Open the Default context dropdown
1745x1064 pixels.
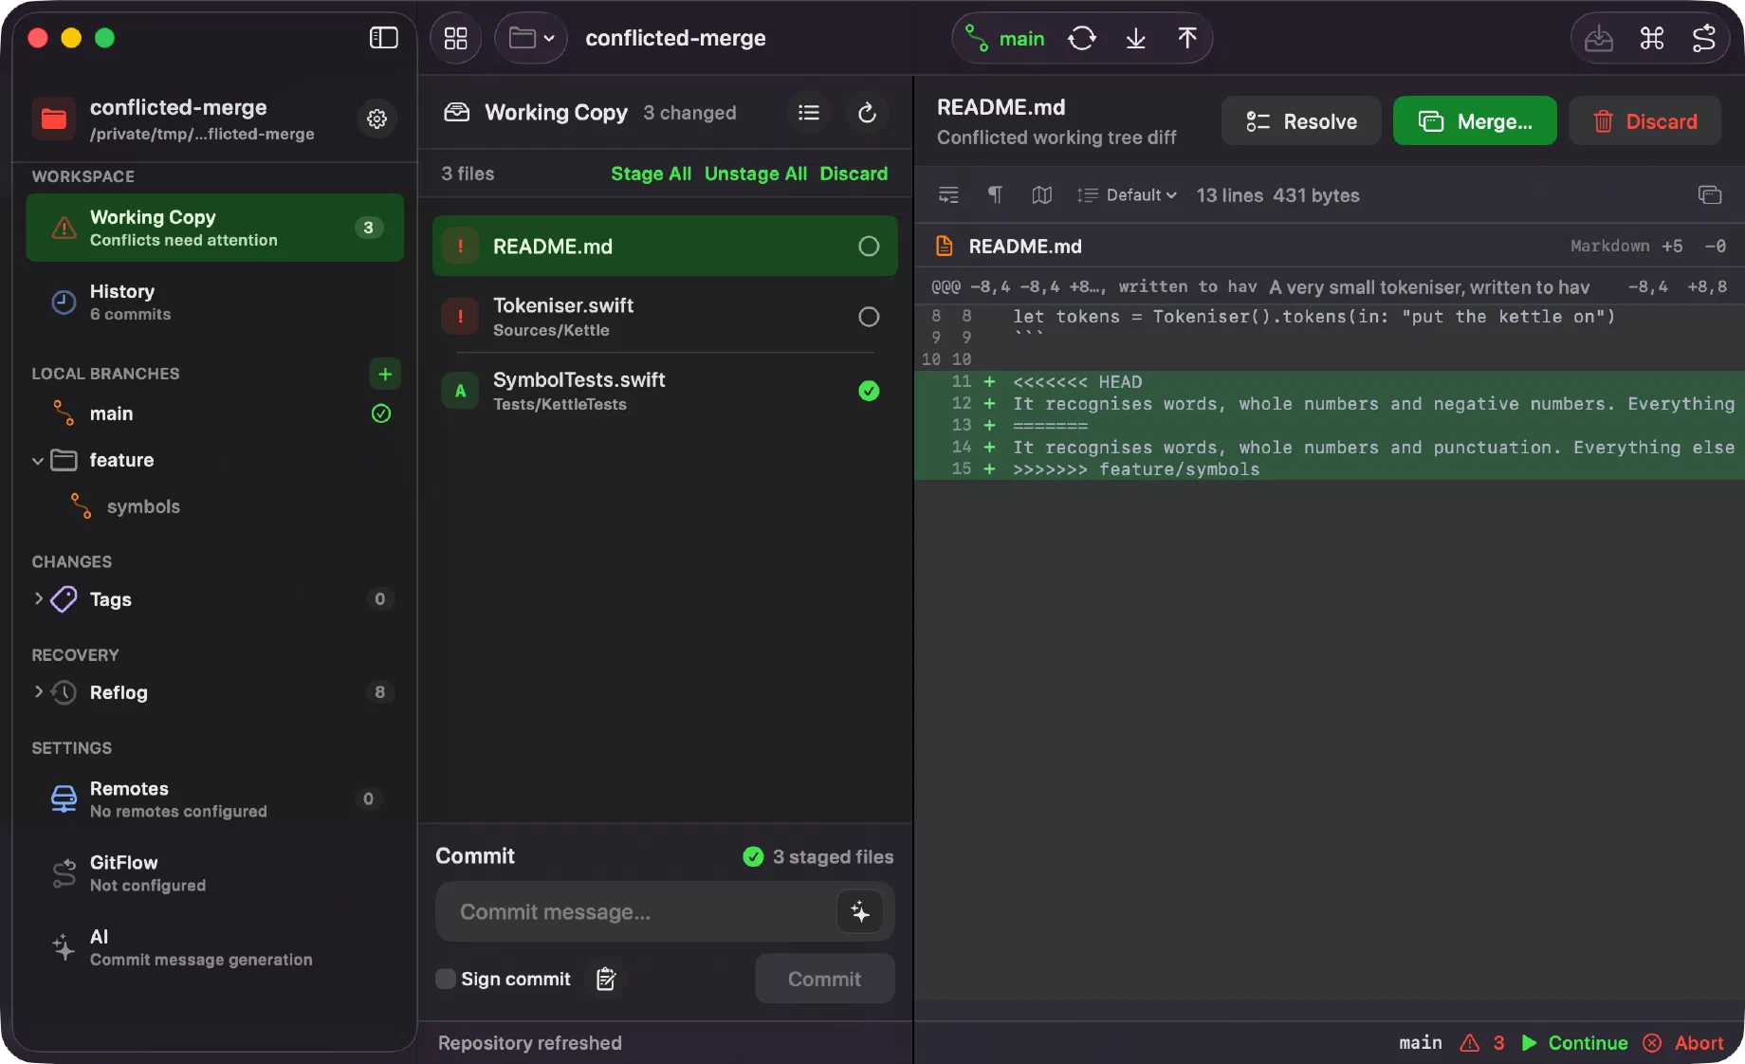pos(1128,195)
